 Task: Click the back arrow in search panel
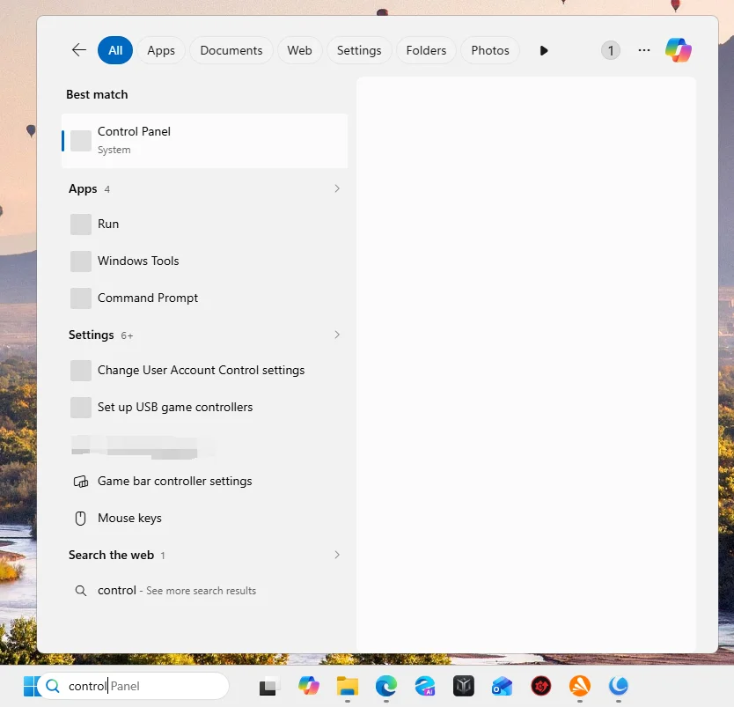(79, 50)
